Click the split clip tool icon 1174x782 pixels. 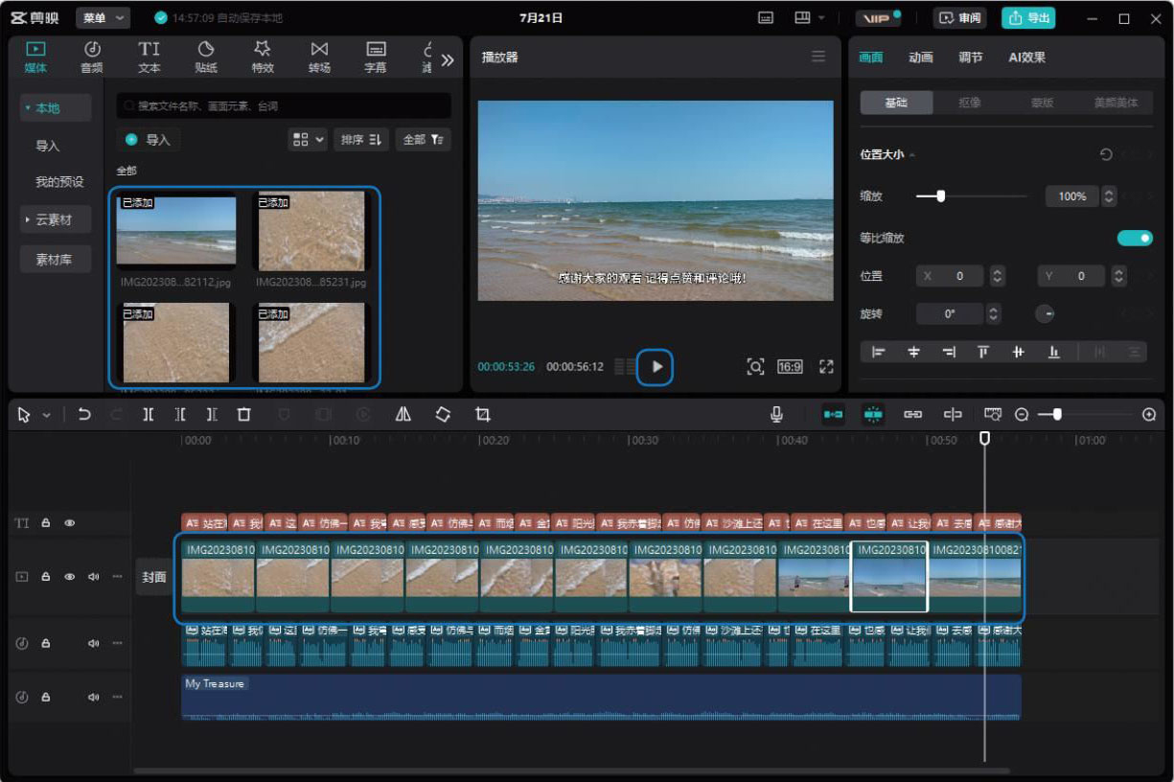(149, 414)
